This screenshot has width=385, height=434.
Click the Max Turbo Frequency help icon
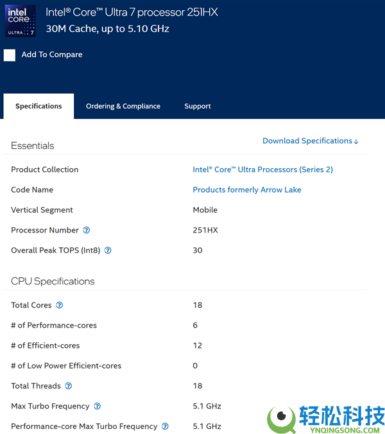coord(98,406)
